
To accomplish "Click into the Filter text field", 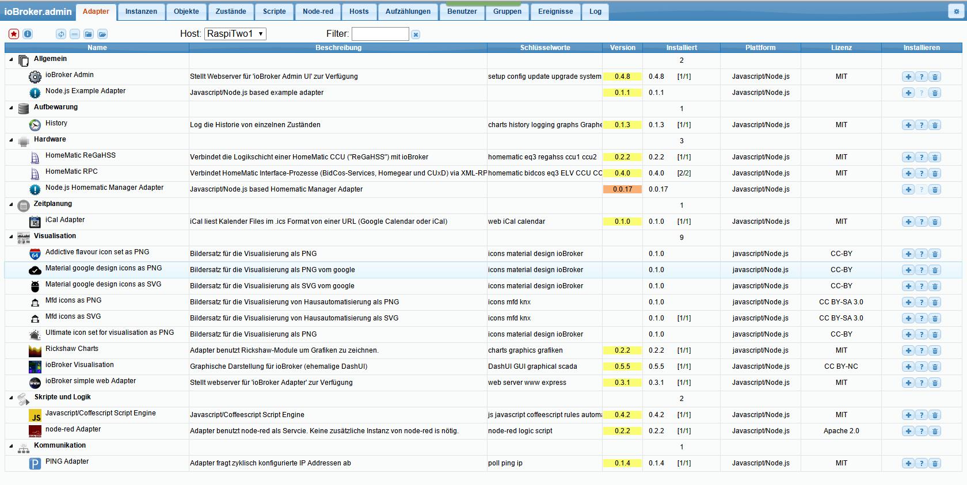I will (380, 34).
